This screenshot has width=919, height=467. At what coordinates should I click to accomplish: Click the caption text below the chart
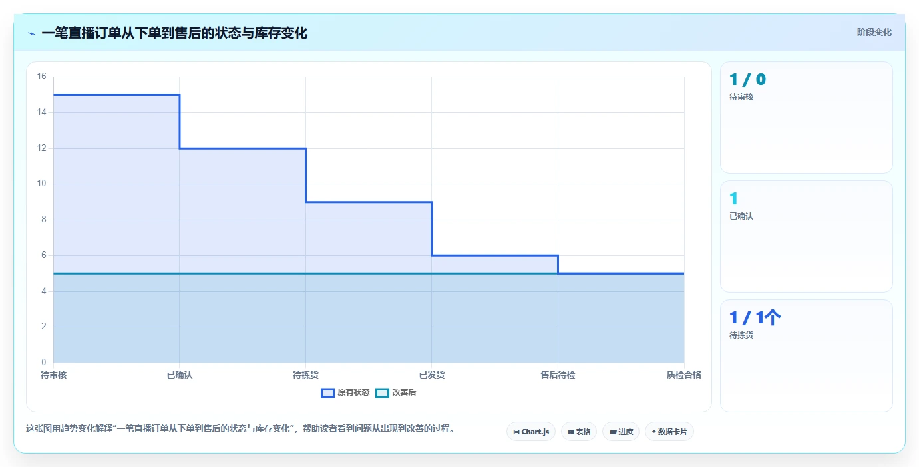click(x=242, y=428)
